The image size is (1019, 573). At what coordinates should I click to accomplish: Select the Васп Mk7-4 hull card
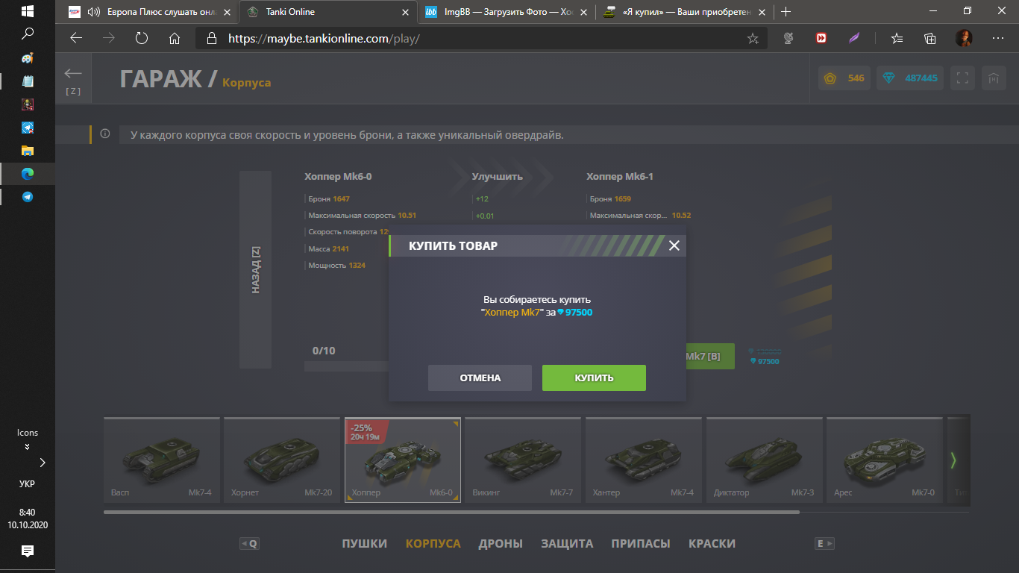pos(162,460)
